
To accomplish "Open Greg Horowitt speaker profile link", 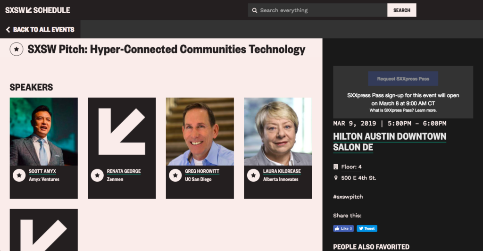I will point(202,171).
